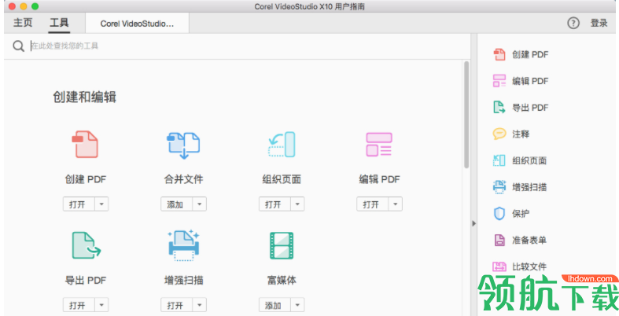The image size is (619, 316).
Task: Expand dropdown arrow next to 组织页面 打开
Action: coord(297,204)
